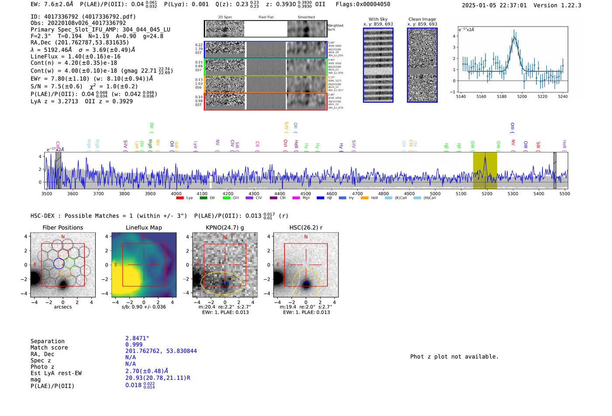Click the yellow ellipse in HSC r image
The height and width of the screenshot is (416, 612).
pyautogui.click(x=306, y=284)
